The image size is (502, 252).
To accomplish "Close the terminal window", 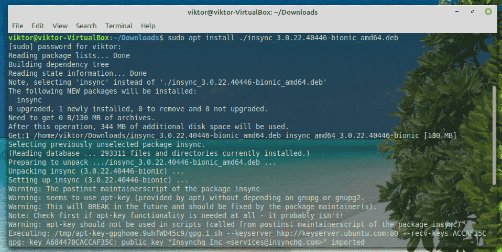I will [x=488, y=12].
